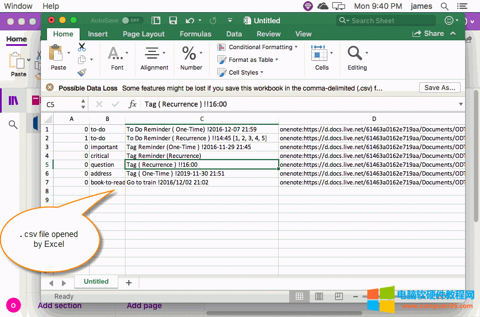Open the Insert ribbon tab
Viewport: 480px width, 317px height.
98,34
